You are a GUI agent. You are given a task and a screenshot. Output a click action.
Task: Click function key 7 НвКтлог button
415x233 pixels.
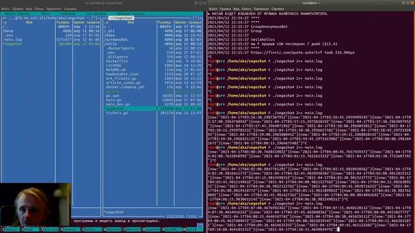click(x=132, y=229)
